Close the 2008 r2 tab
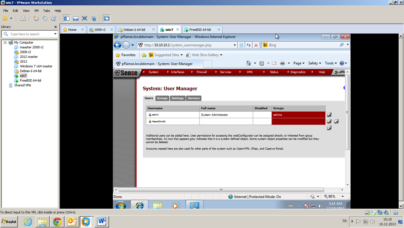Screen dimensions: 404x228 click(x=112, y=30)
